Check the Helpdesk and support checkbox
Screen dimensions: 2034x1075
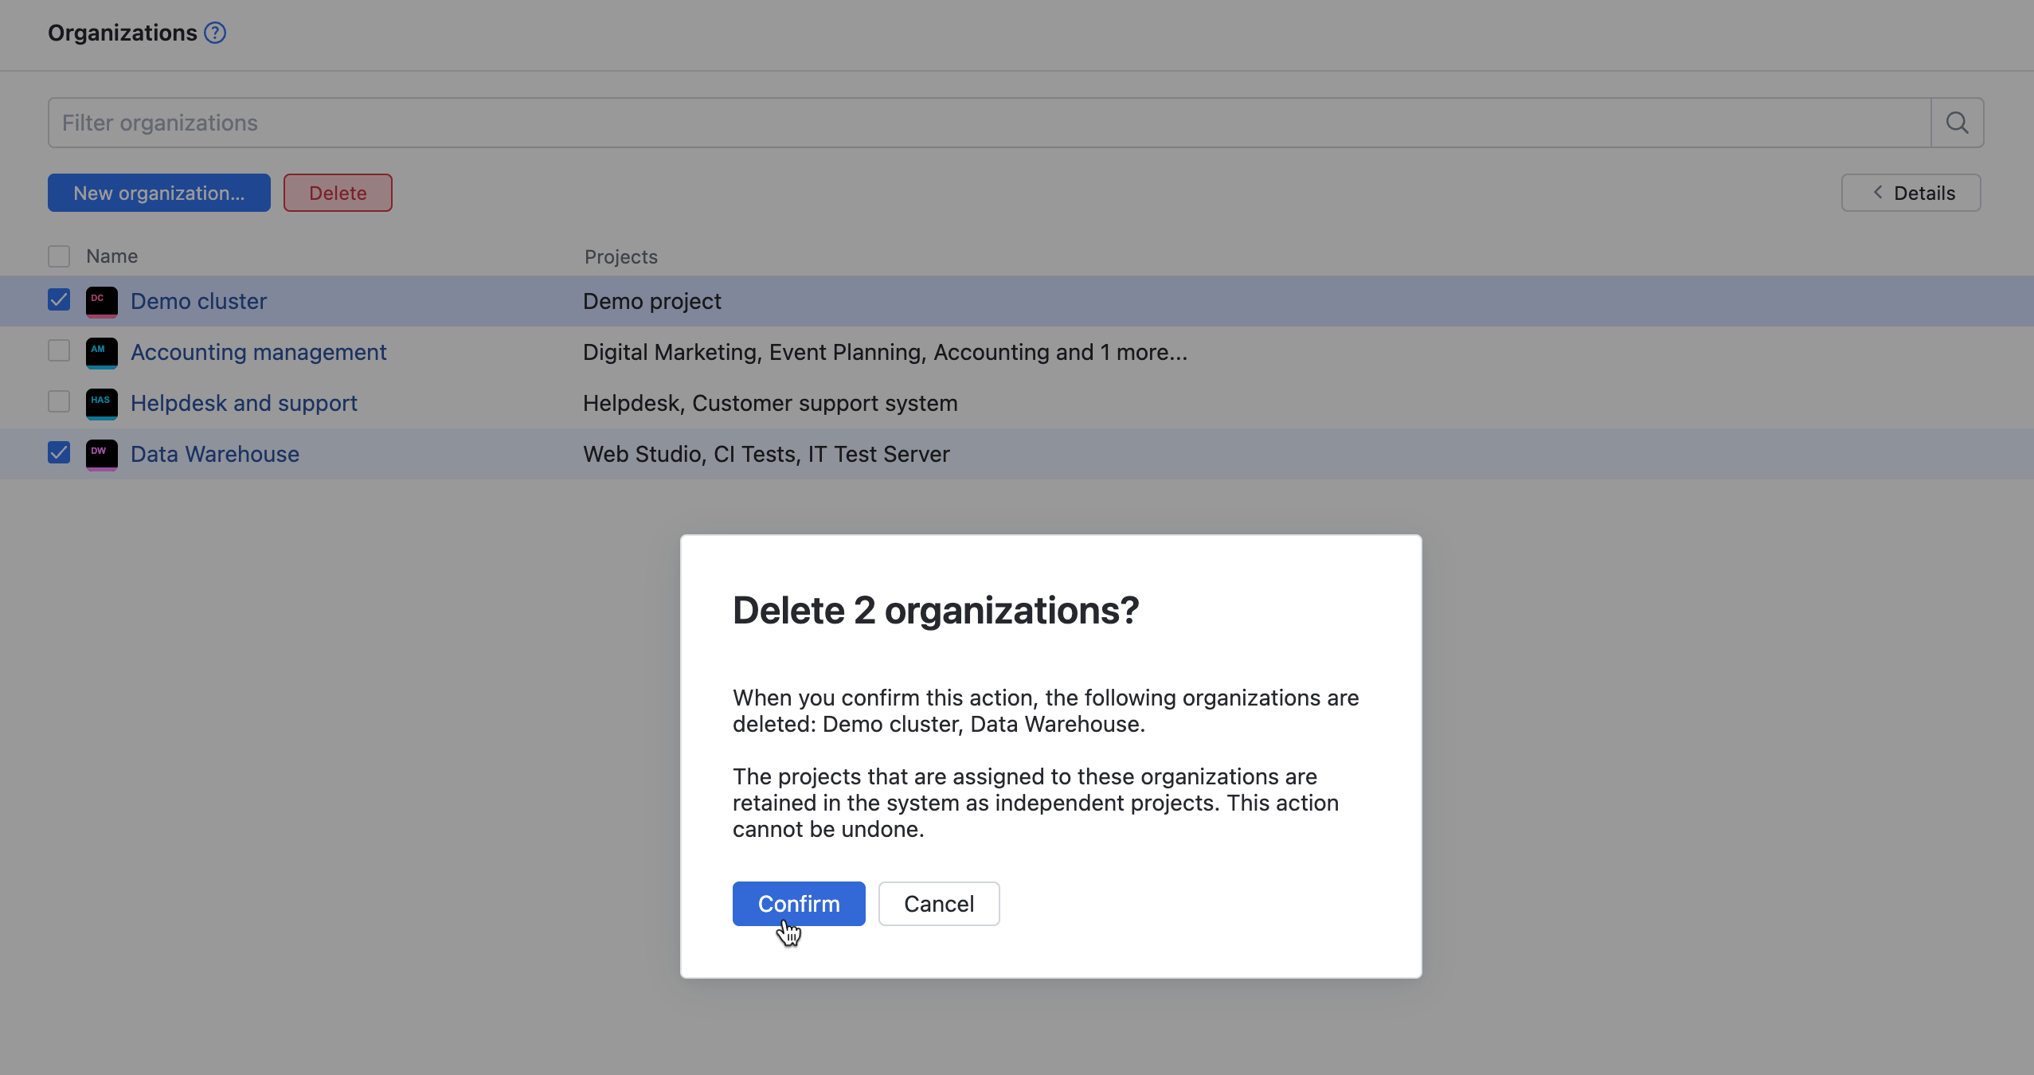pyautogui.click(x=59, y=402)
